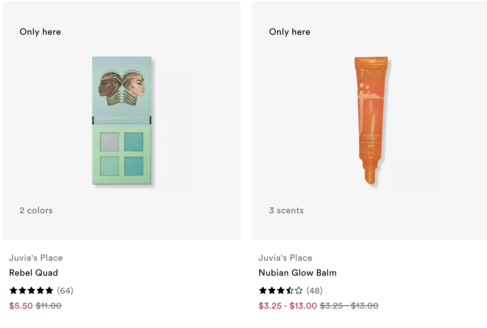Open the 48 reviews count
The width and height of the screenshot is (487, 328).
click(314, 290)
